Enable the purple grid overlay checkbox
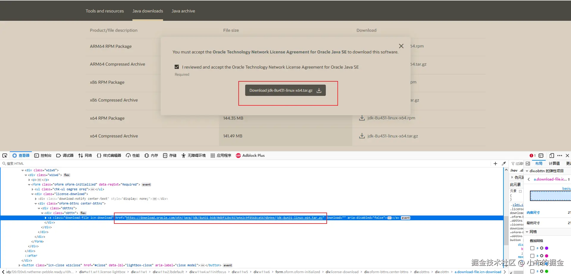This screenshot has width=571, height=274. pos(532,248)
